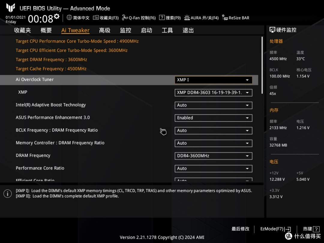Select the Ai Overclock Tuner row label
324x243 pixels.
coord(35,79)
